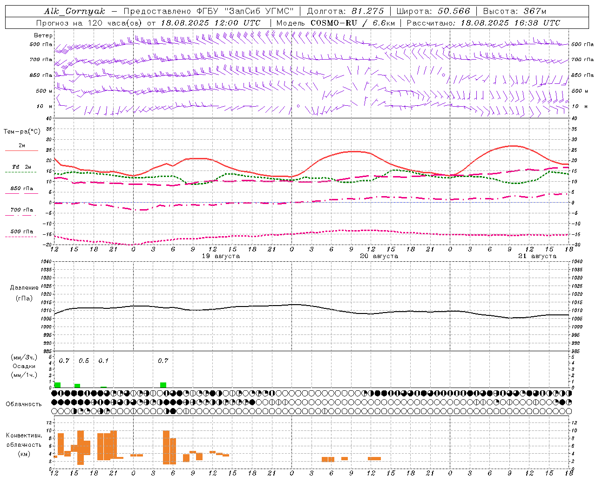This screenshot has height=477, width=596.
Task: Click the Прогноз на 120 часа(ов) text
Action: coord(89,23)
